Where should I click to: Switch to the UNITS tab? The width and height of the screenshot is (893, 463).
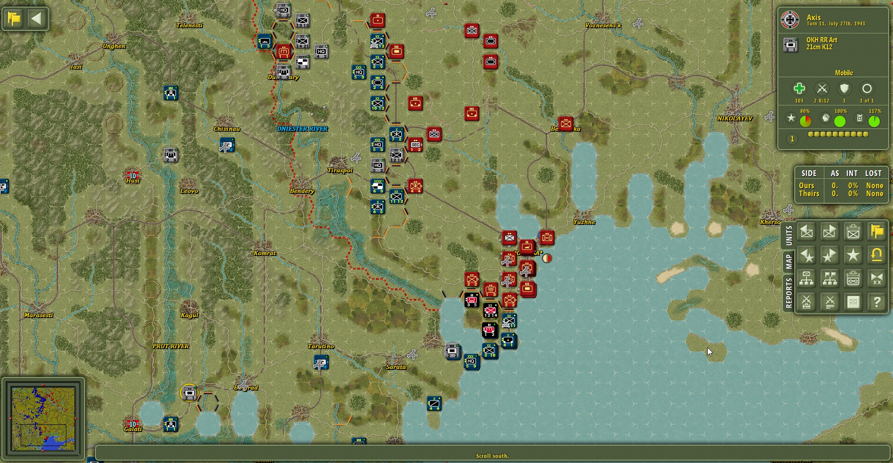(x=789, y=235)
